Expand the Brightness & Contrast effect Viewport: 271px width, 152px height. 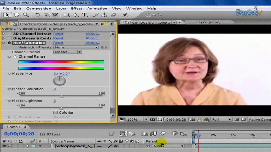(3, 38)
